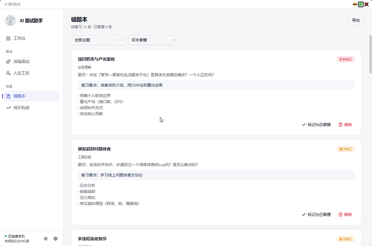Click the 致命缺口 severity tag

tap(346, 59)
